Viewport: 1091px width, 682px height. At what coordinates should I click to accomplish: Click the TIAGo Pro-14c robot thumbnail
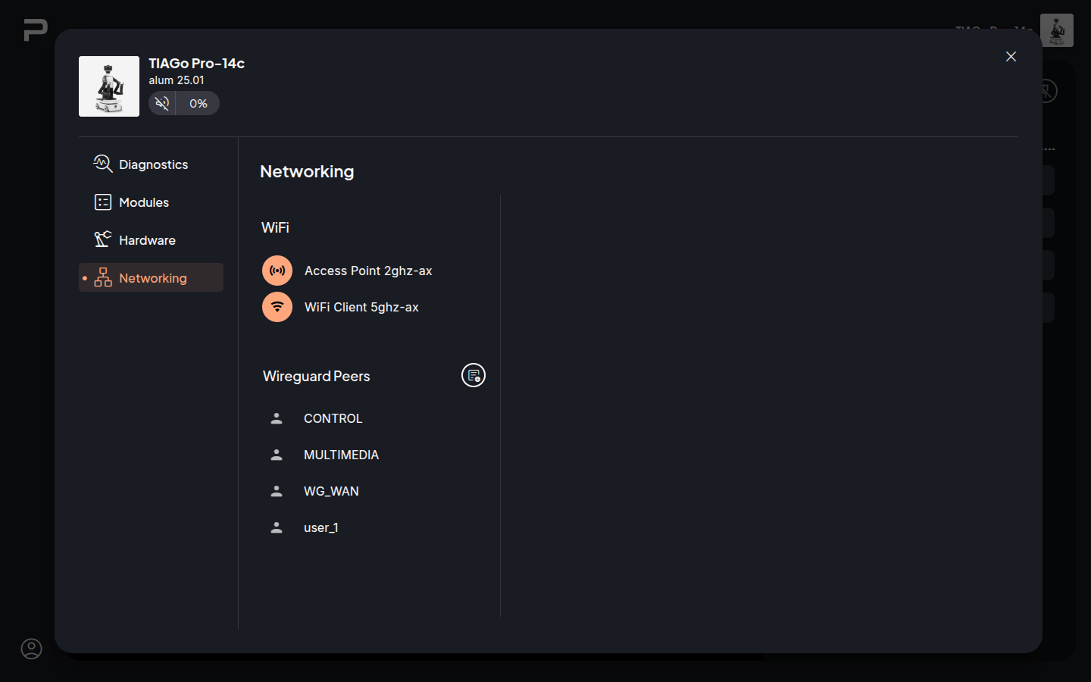(x=109, y=86)
